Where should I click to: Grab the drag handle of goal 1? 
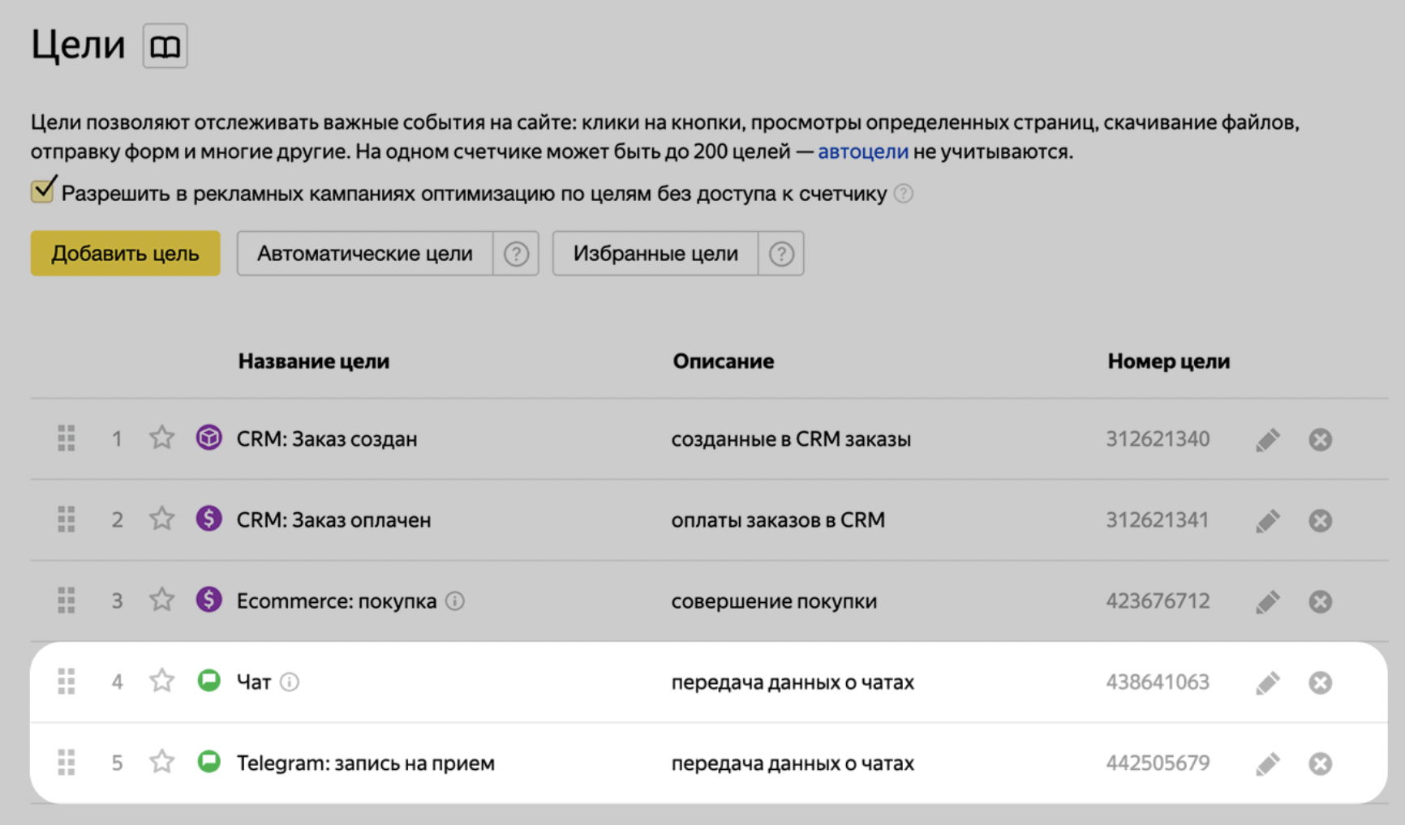pos(67,438)
